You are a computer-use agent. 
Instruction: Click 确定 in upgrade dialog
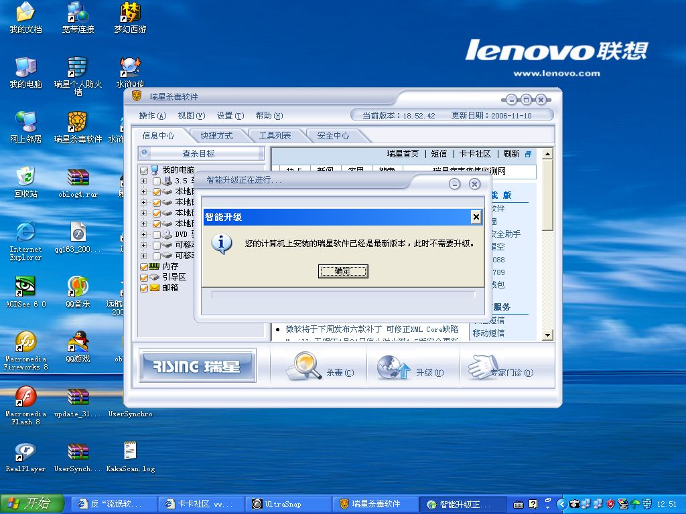[x=343, y=271]
